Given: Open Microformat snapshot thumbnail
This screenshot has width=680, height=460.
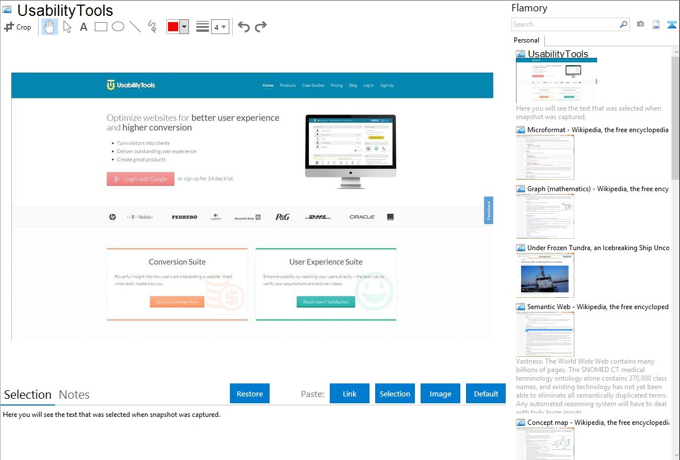Looking at the screenshot, I should coord(545,157).
